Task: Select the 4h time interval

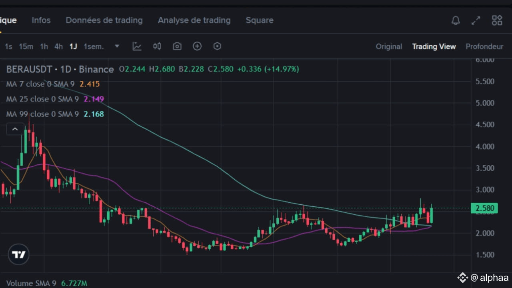Action: click(58, 46)
